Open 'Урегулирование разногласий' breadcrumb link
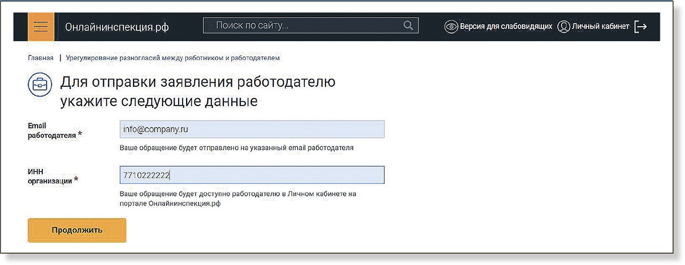The height and width of the screenshot is (265, 685). click(x=172, y=58)
